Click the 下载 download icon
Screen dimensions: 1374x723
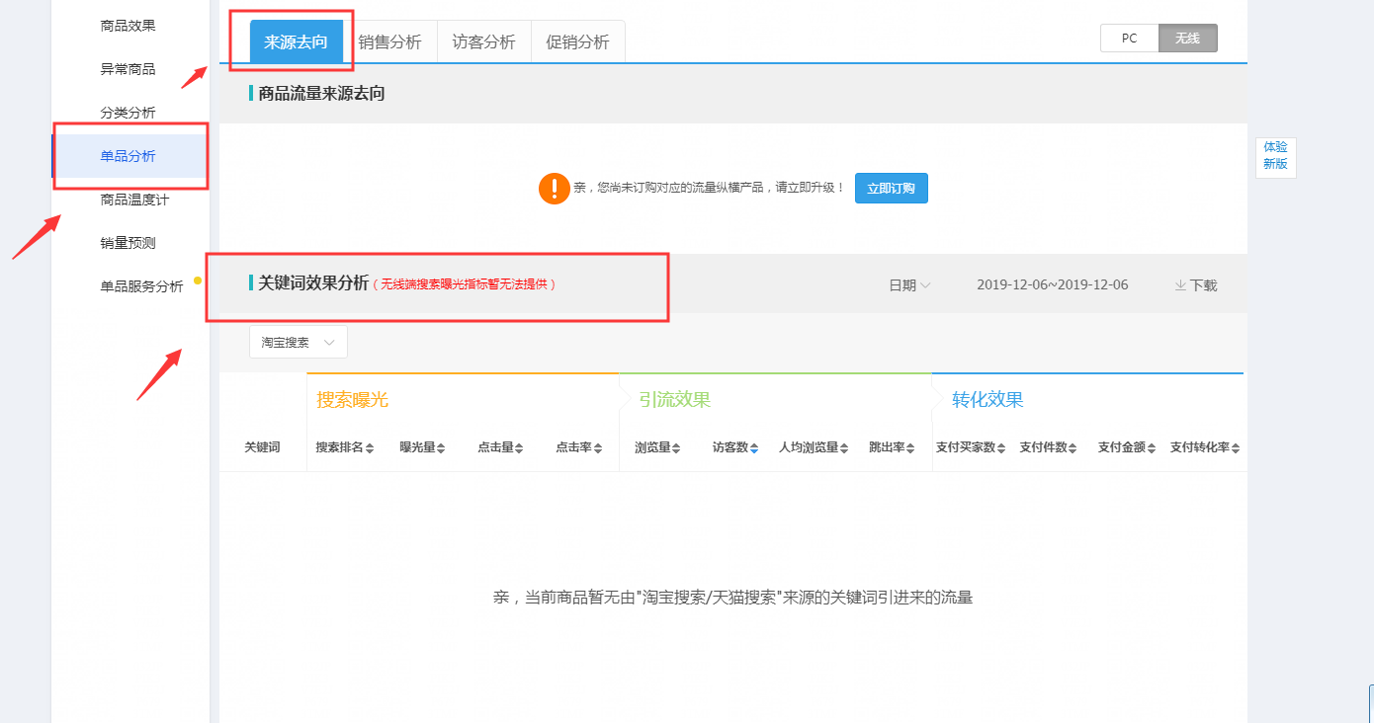tap(1180, 285)
